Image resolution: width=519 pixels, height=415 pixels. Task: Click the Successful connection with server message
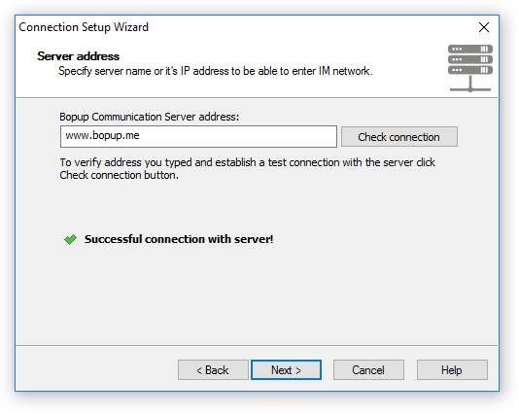(x=179, y=239)
